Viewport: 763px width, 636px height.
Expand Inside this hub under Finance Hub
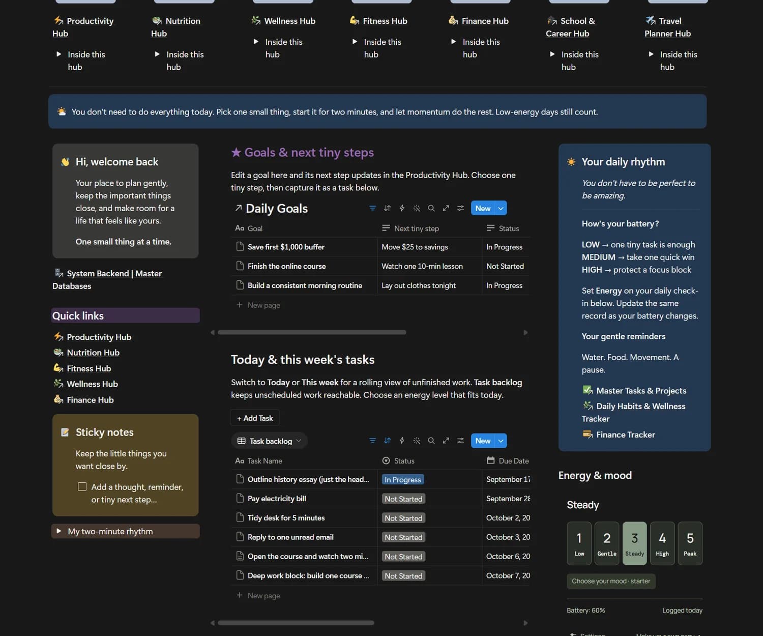tap(454, 41)
